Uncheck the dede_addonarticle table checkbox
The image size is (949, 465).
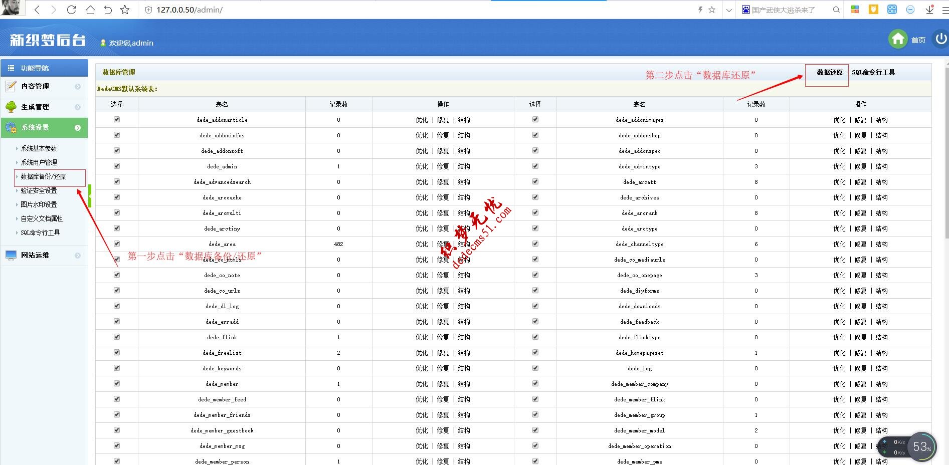tap(117, 119)
